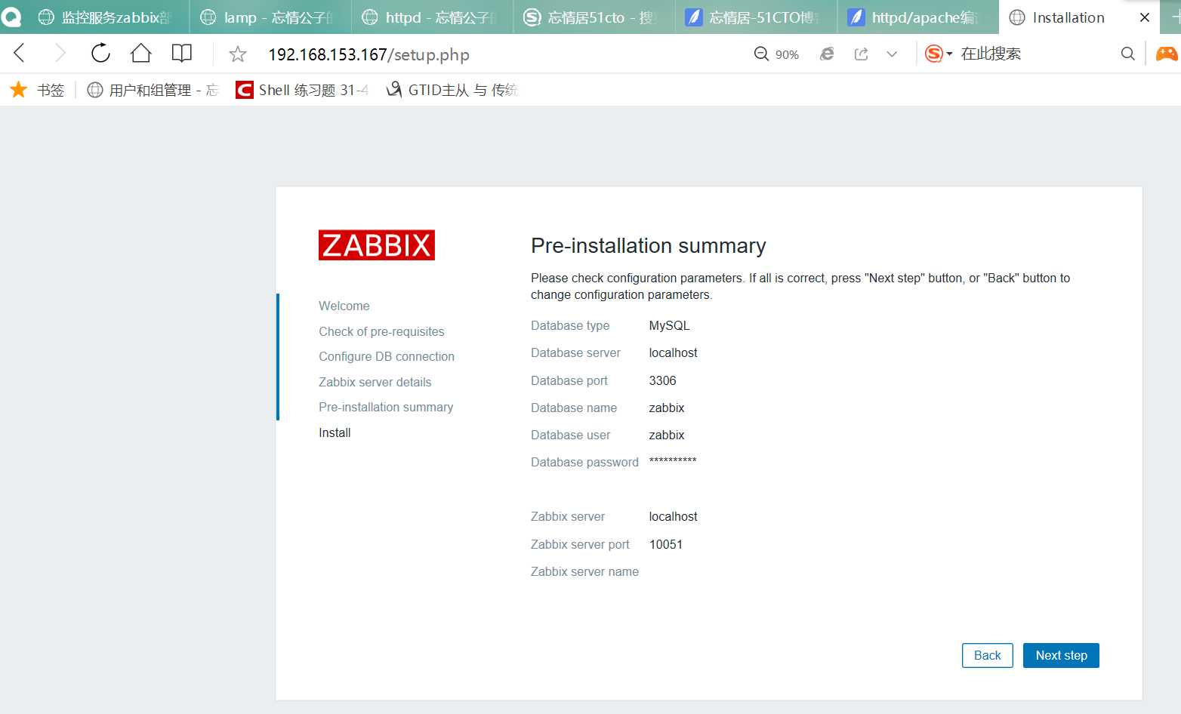Image resolution: width=1181 pixels, height=714 pixels.
Task: Bookmark this page with the star icon
Action: (x=238, y=54)
